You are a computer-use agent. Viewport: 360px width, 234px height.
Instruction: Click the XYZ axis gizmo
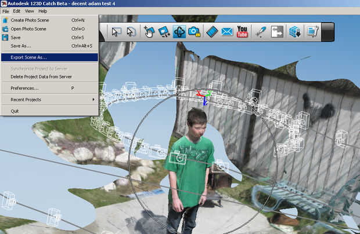204,97
